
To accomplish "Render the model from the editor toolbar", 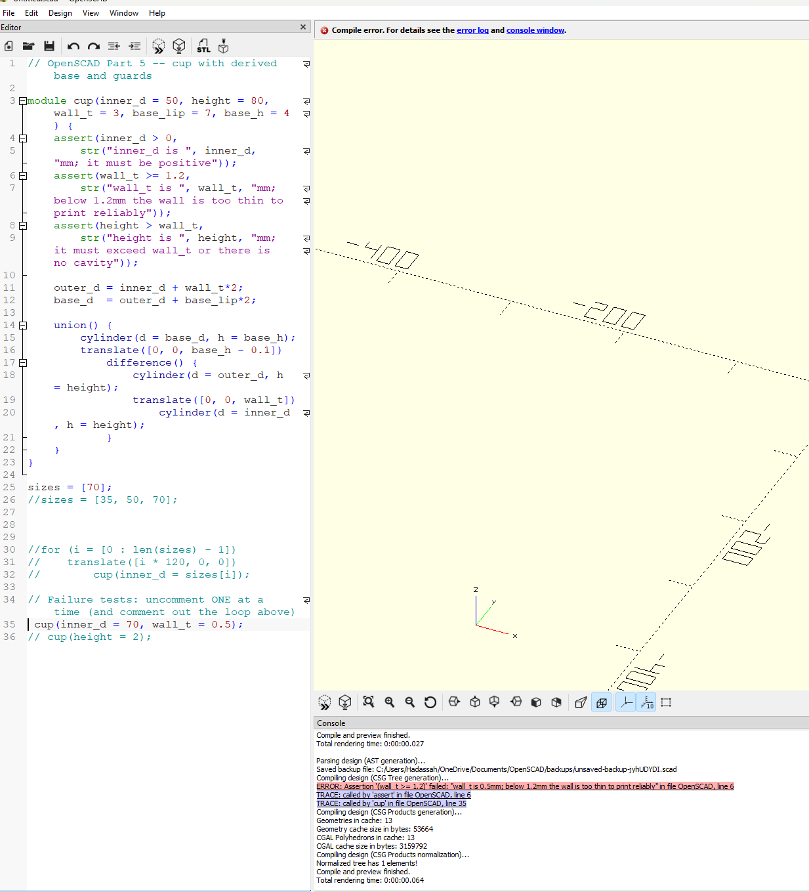I will pyautogui.click(x=178, y=46).
